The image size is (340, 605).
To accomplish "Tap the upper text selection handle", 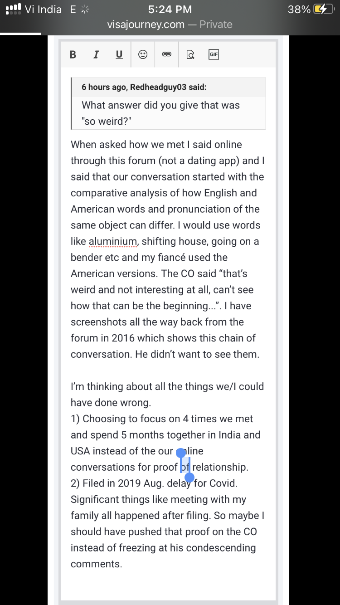I will (181, 453).
